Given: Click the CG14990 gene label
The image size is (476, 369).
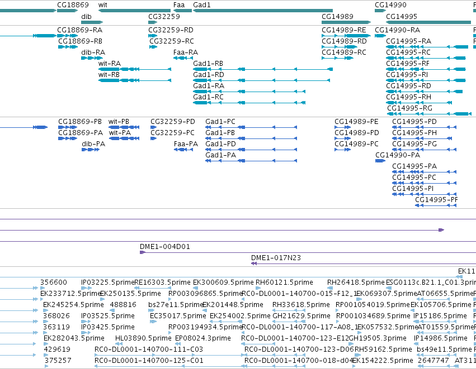Looking at the screenshot, I should (390, 5).
